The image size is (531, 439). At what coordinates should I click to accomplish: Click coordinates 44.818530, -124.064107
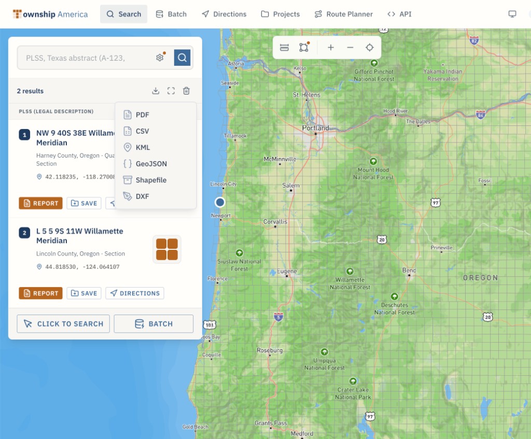82,267
